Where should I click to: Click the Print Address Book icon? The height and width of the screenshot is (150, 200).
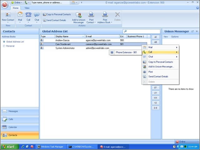pyautogui.click(x=105, y=15)
